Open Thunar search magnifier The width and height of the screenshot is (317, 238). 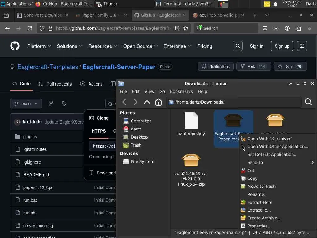(308, 102)
